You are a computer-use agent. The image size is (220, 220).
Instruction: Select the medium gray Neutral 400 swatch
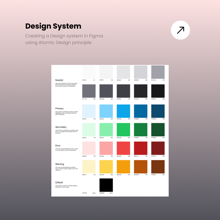coord(158,72)
